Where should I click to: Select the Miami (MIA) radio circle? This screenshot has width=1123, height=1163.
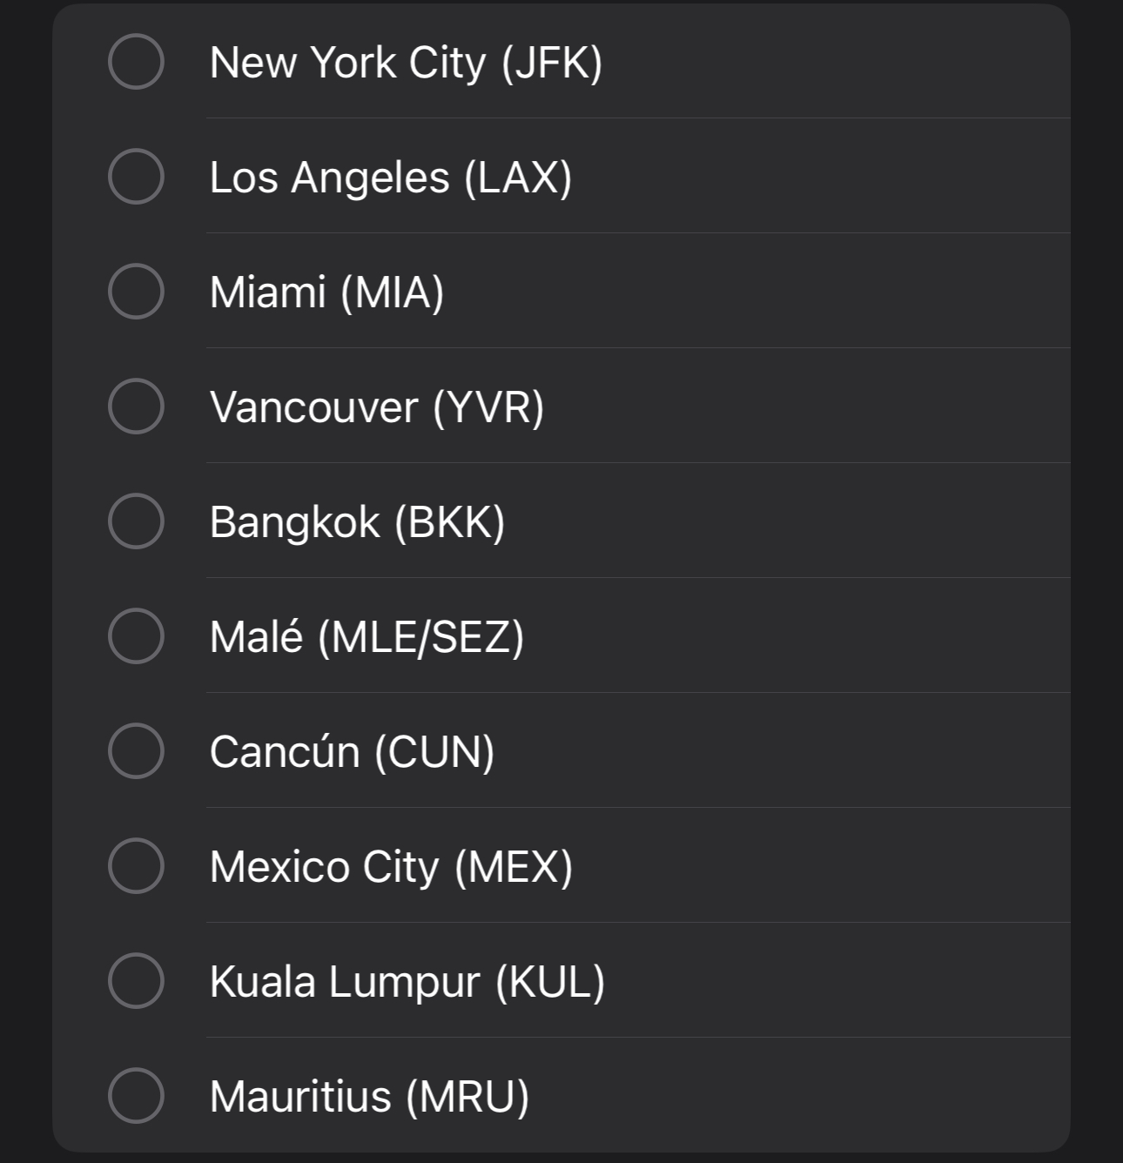(x=136, y=292)
